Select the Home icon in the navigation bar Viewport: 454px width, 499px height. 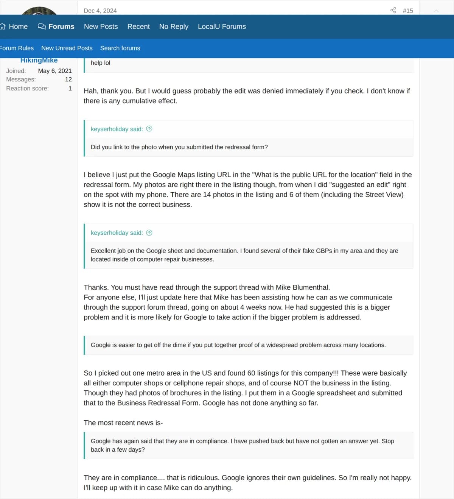click(3, 26)
